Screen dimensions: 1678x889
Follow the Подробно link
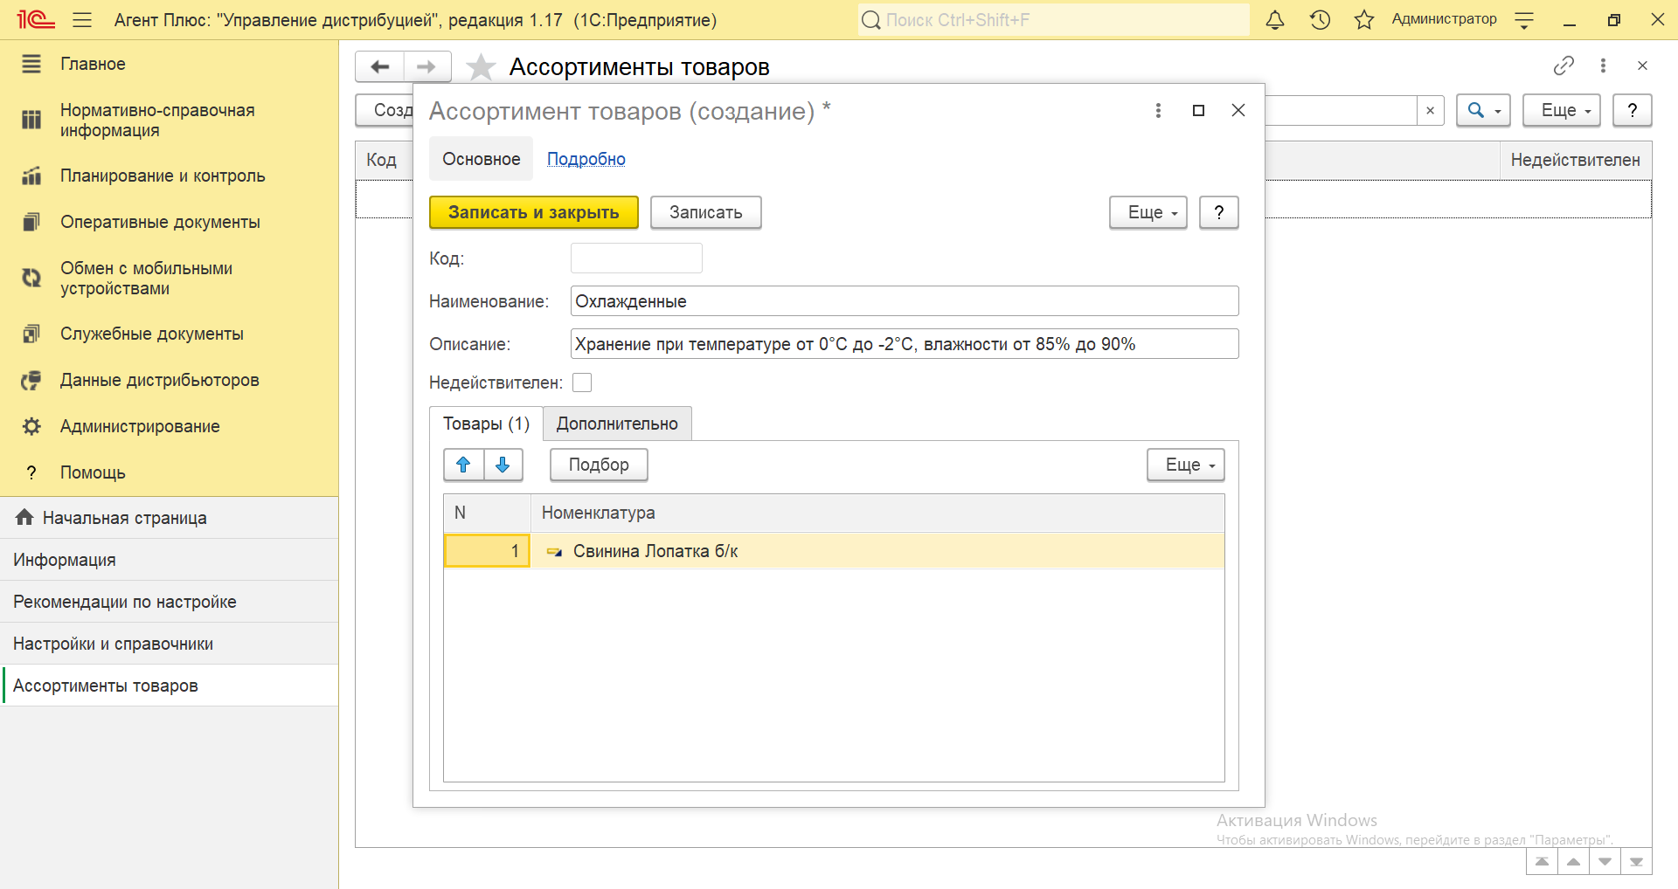click(x=586, y=159)
